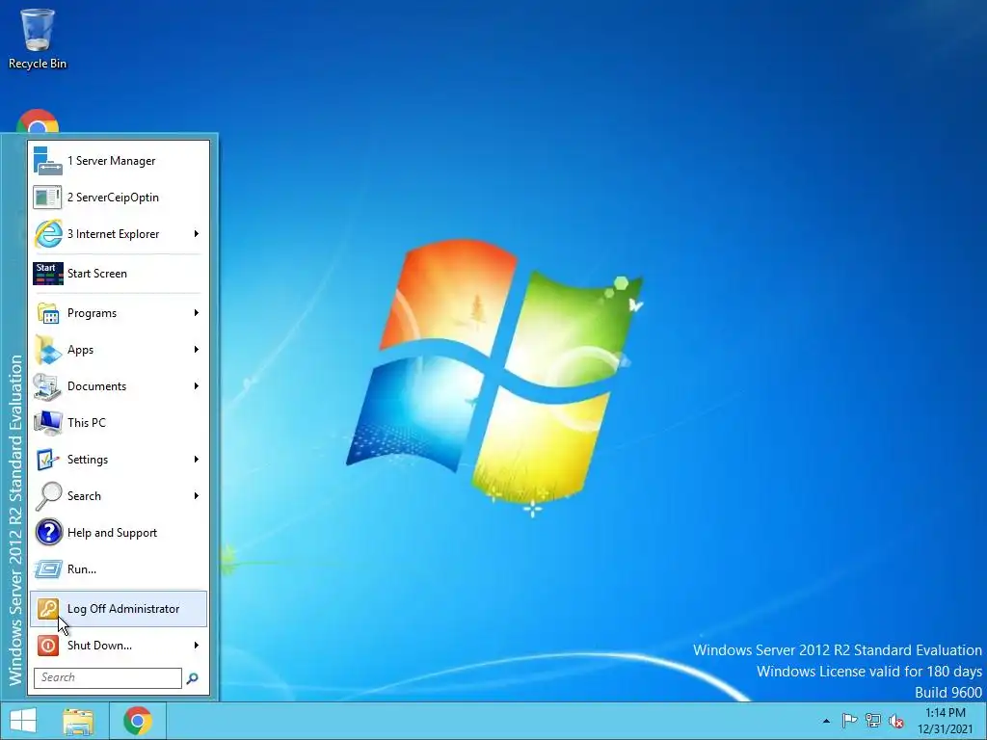Image resolution: width=987 pixels, height=740 pixels.
Task: Open Google Chrome from the taskbar
Action: (138, 721)
